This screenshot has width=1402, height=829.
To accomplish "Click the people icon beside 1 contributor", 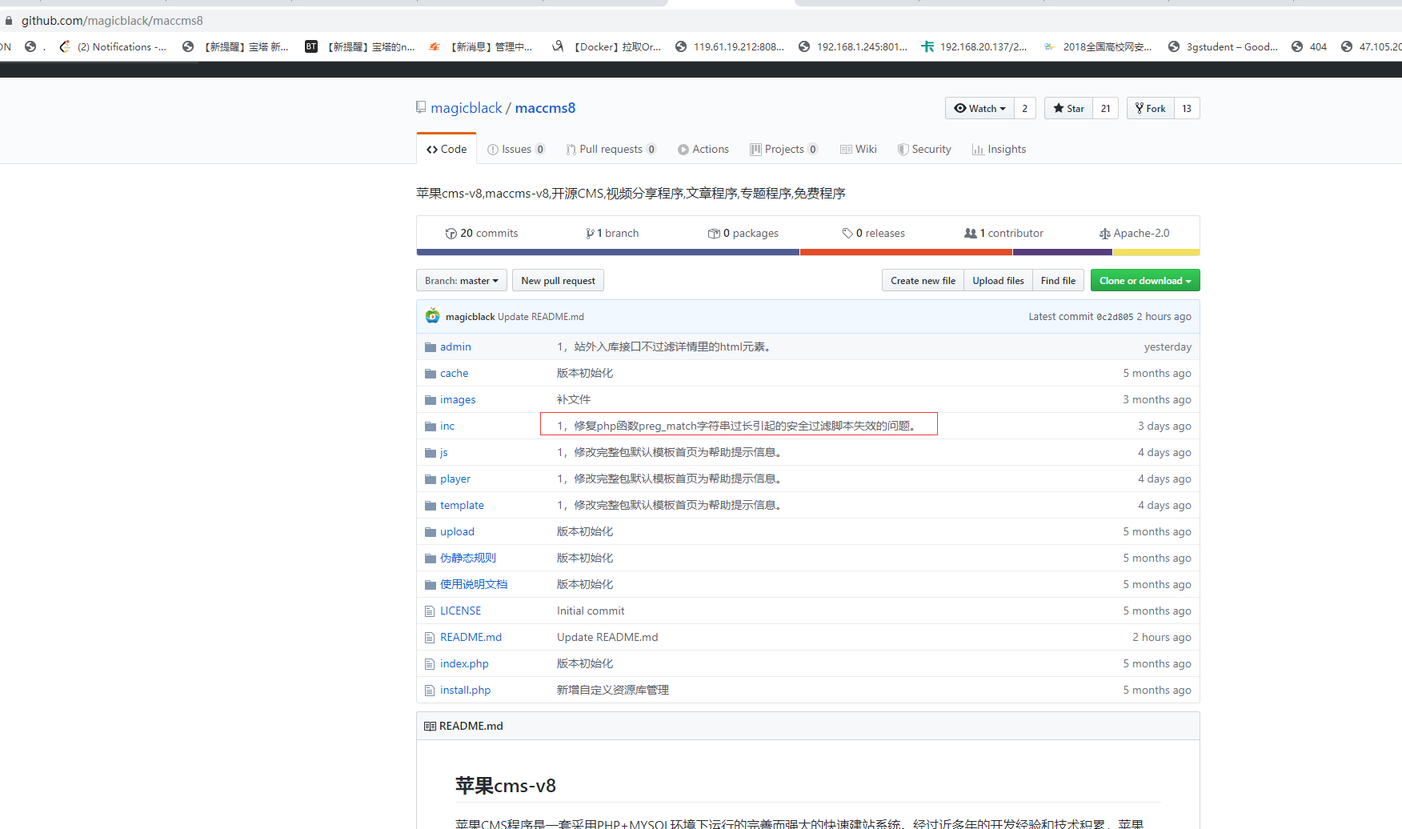I will 971,234.
